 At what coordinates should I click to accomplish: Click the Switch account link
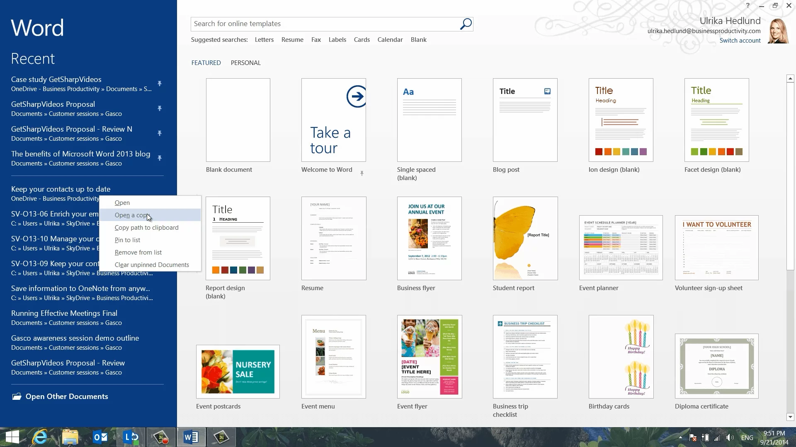click(x=740, y=41)
